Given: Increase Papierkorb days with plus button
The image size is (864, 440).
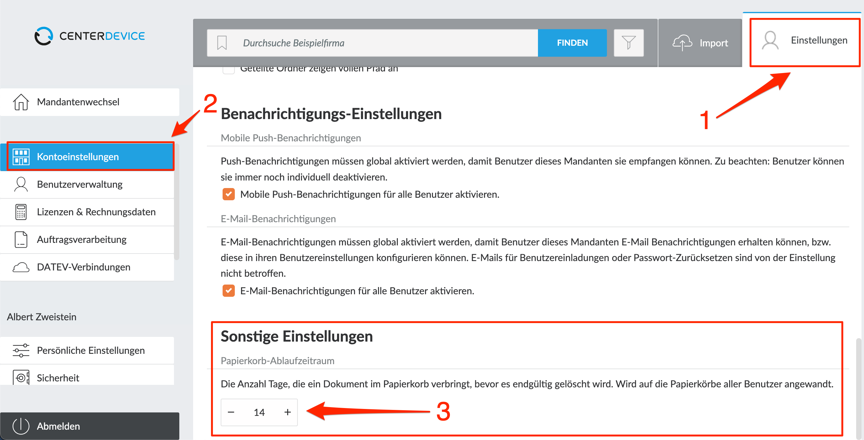Looking at the screenshot, I should pos(287,412).
